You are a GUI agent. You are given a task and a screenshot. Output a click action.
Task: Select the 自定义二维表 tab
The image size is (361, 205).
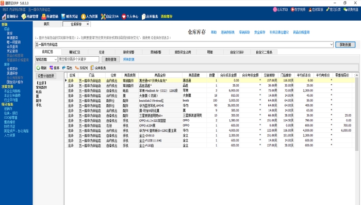(x=264, y=52)
